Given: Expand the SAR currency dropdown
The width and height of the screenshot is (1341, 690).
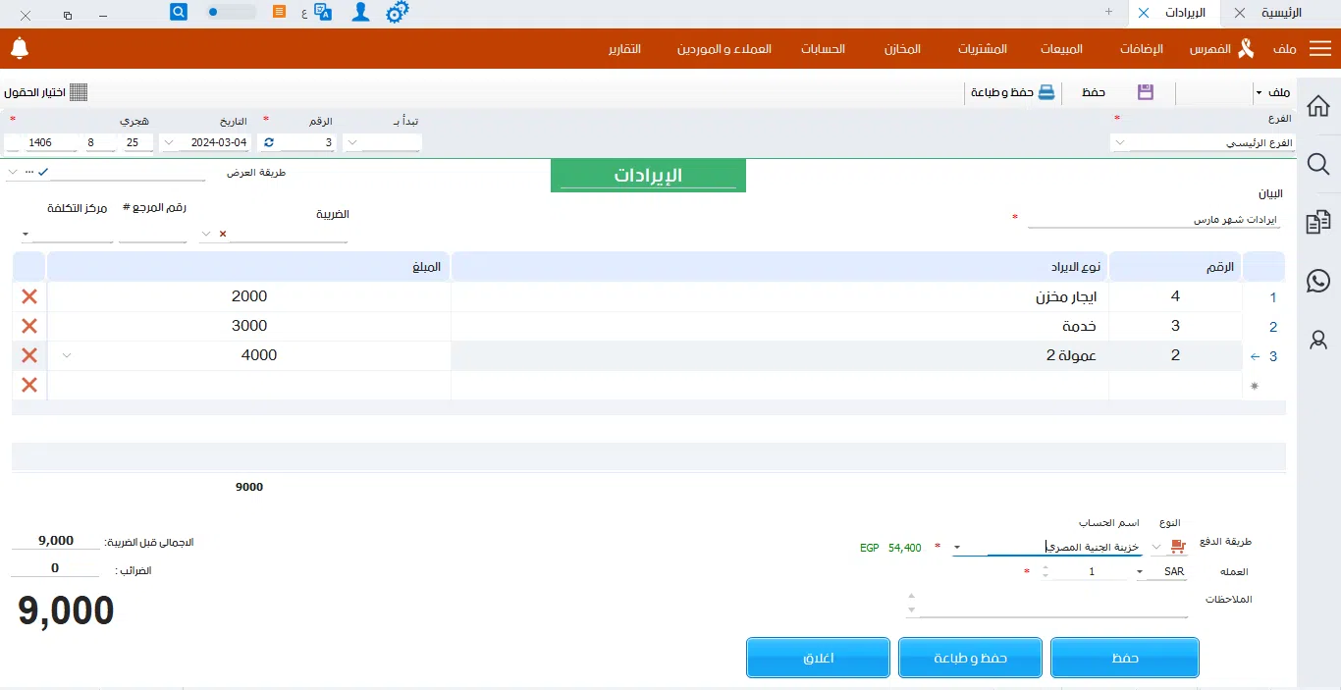Looking at the screenshot, I should coord(1140,572).
